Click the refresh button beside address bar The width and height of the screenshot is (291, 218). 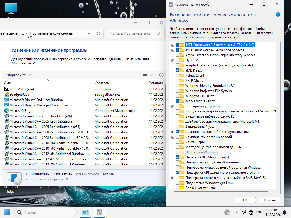coord(99,33)
